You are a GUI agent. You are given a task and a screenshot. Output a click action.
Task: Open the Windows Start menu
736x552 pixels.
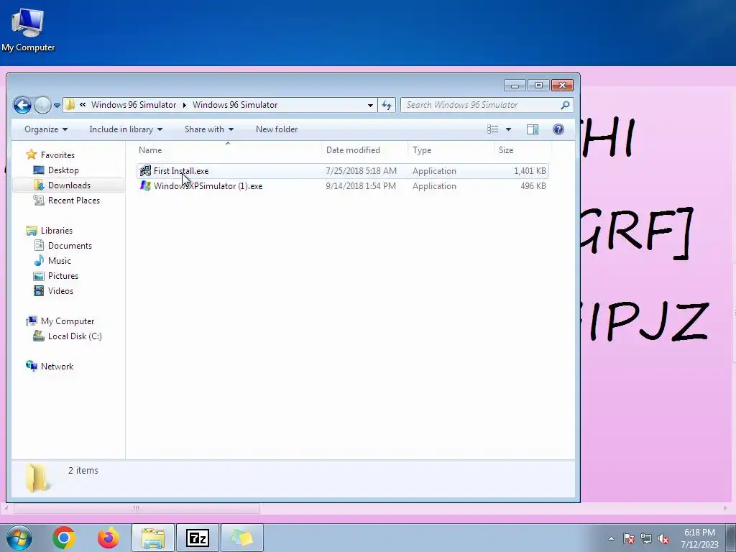click(19, 538)
